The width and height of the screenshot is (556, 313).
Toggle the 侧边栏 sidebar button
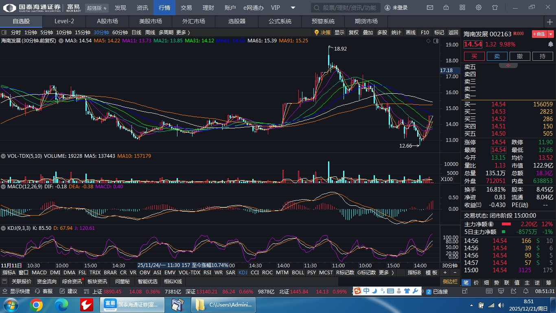[450, 282]
